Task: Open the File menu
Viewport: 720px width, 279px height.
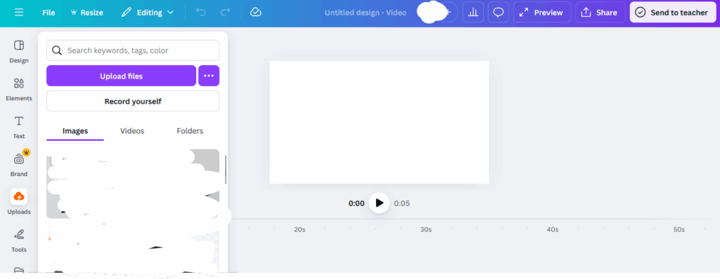Action: pos(49,13)
